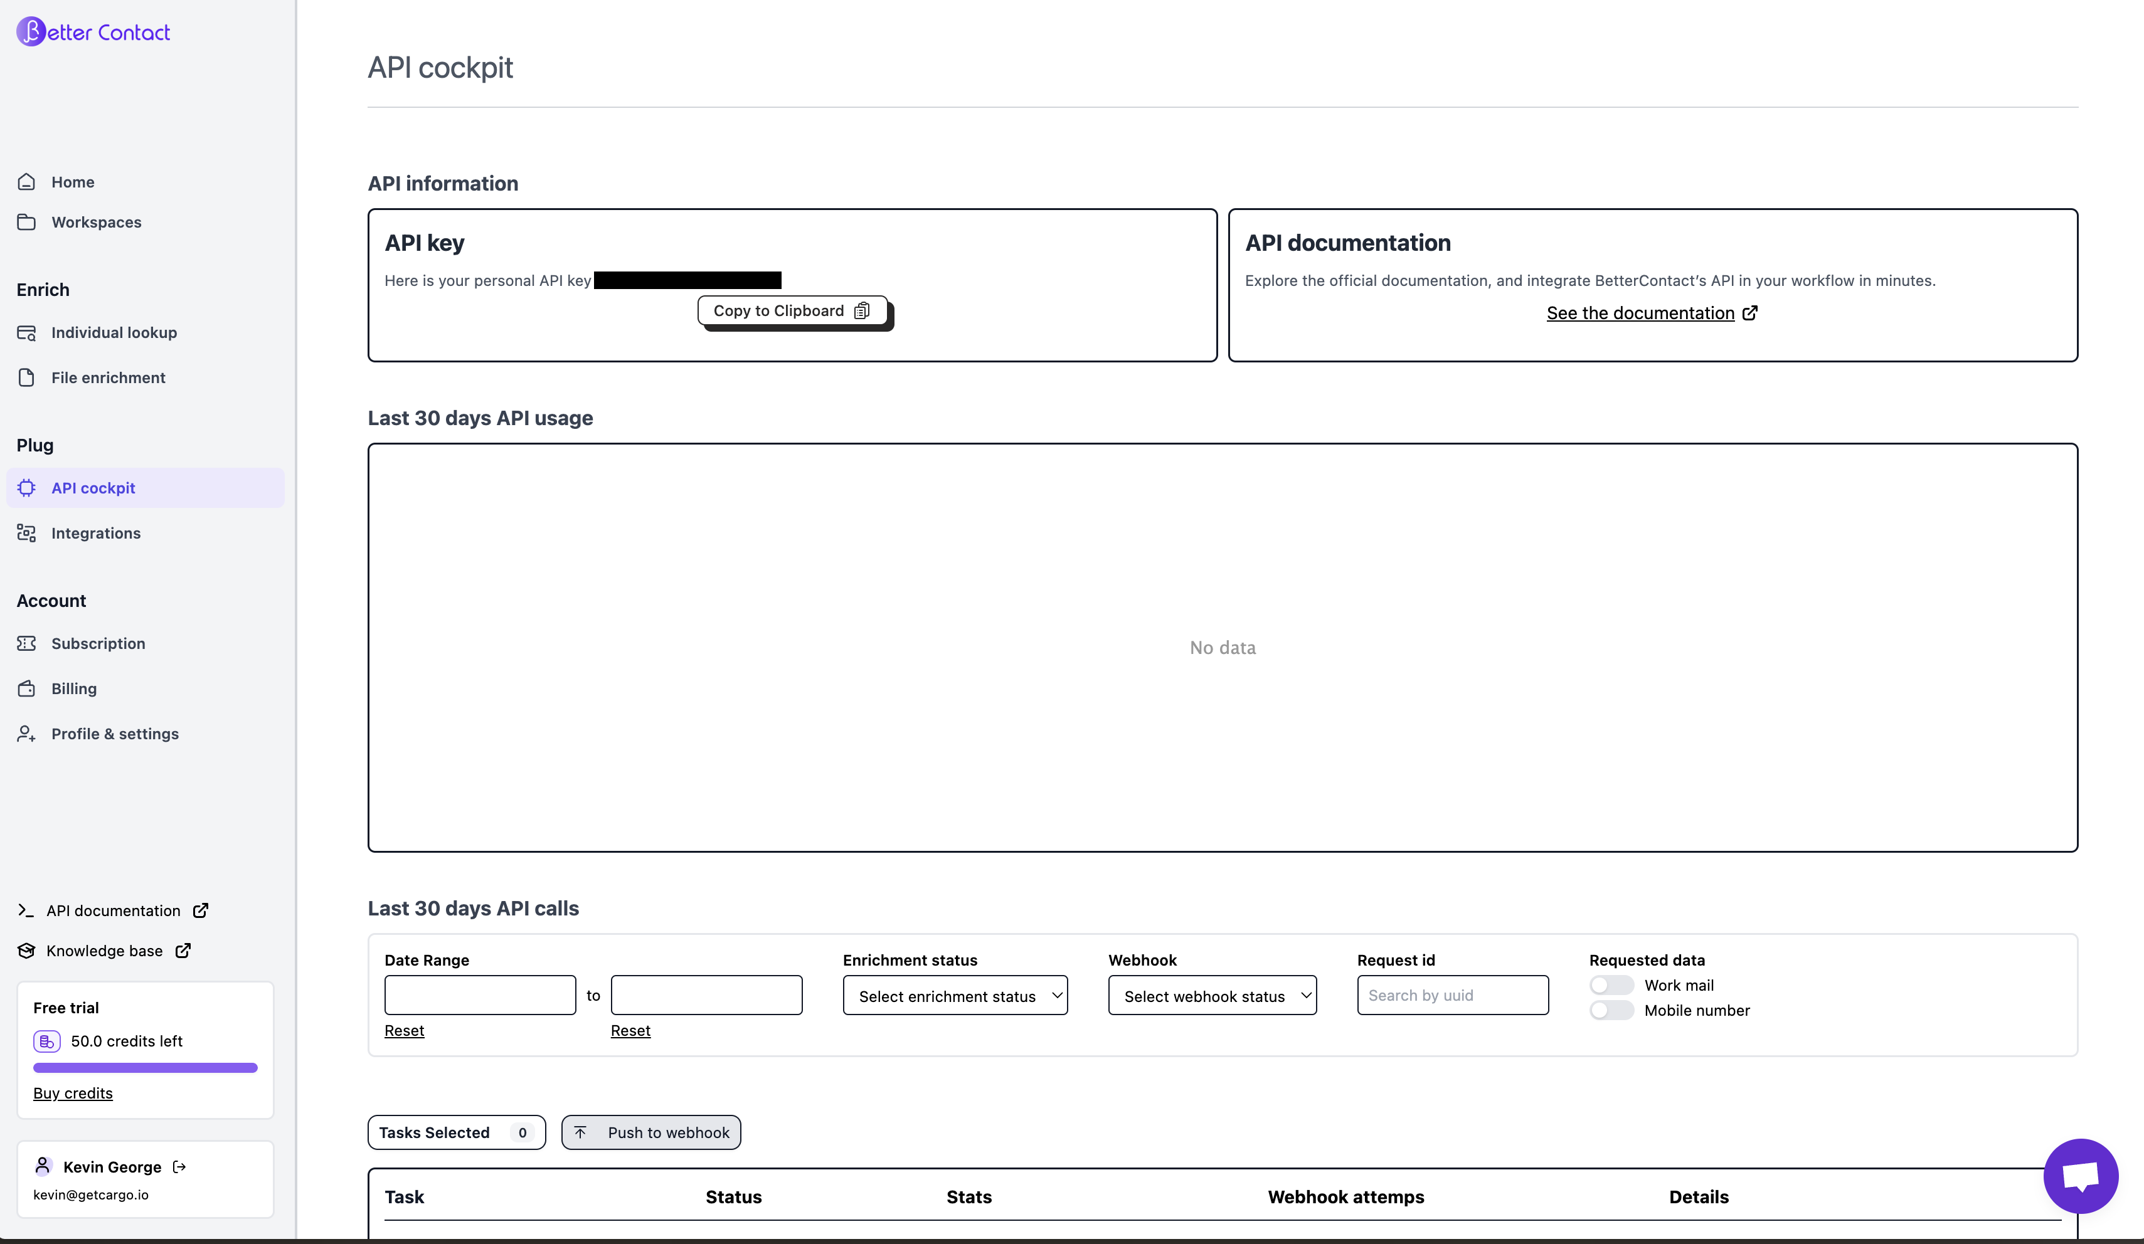Enable the Mobile number toggle
2144x1244 pixels.
point(1611,1010)
